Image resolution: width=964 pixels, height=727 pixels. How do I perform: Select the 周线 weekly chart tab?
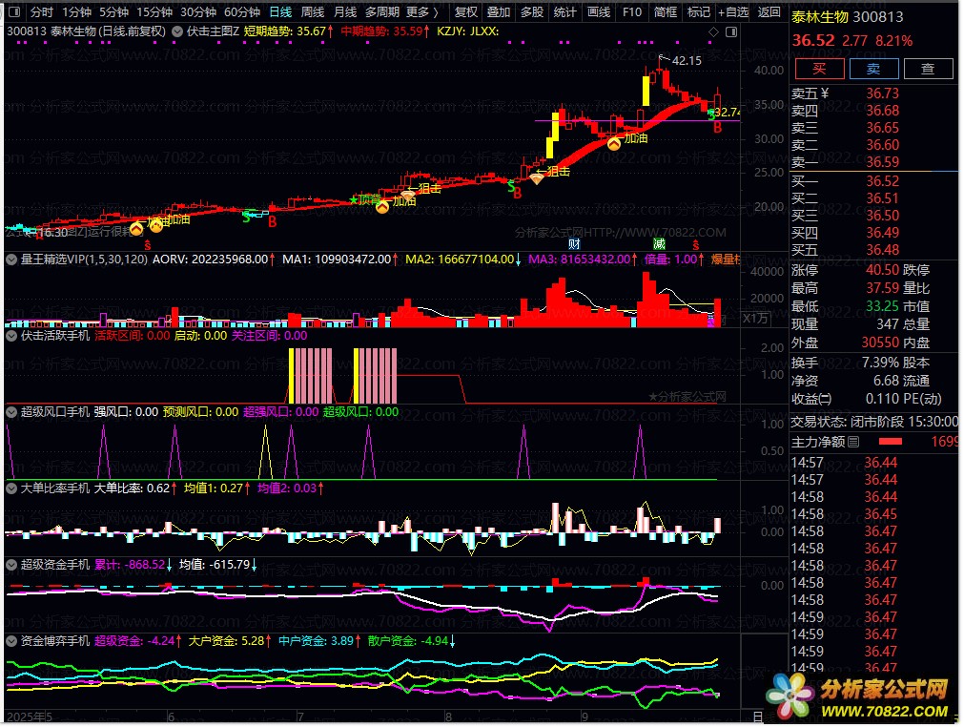(x=313, y=11)
